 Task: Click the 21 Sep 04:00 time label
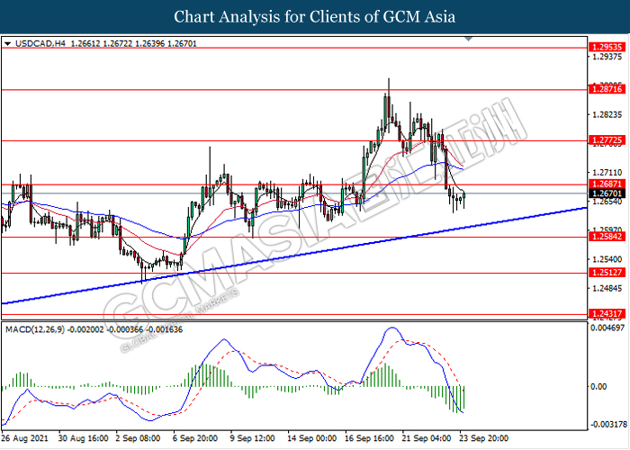[427, 438]
